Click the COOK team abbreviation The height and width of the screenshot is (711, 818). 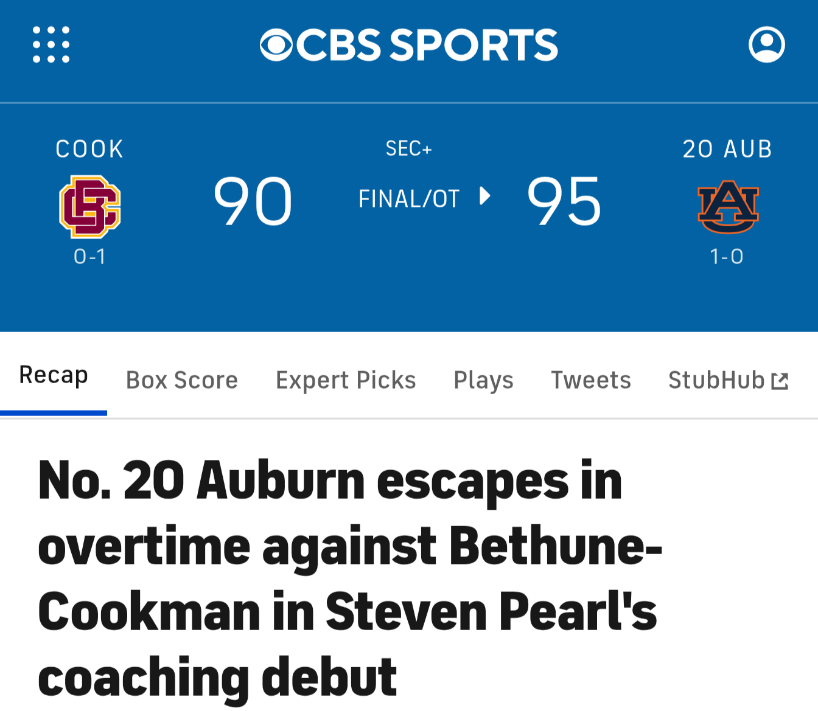coord(89,149)
